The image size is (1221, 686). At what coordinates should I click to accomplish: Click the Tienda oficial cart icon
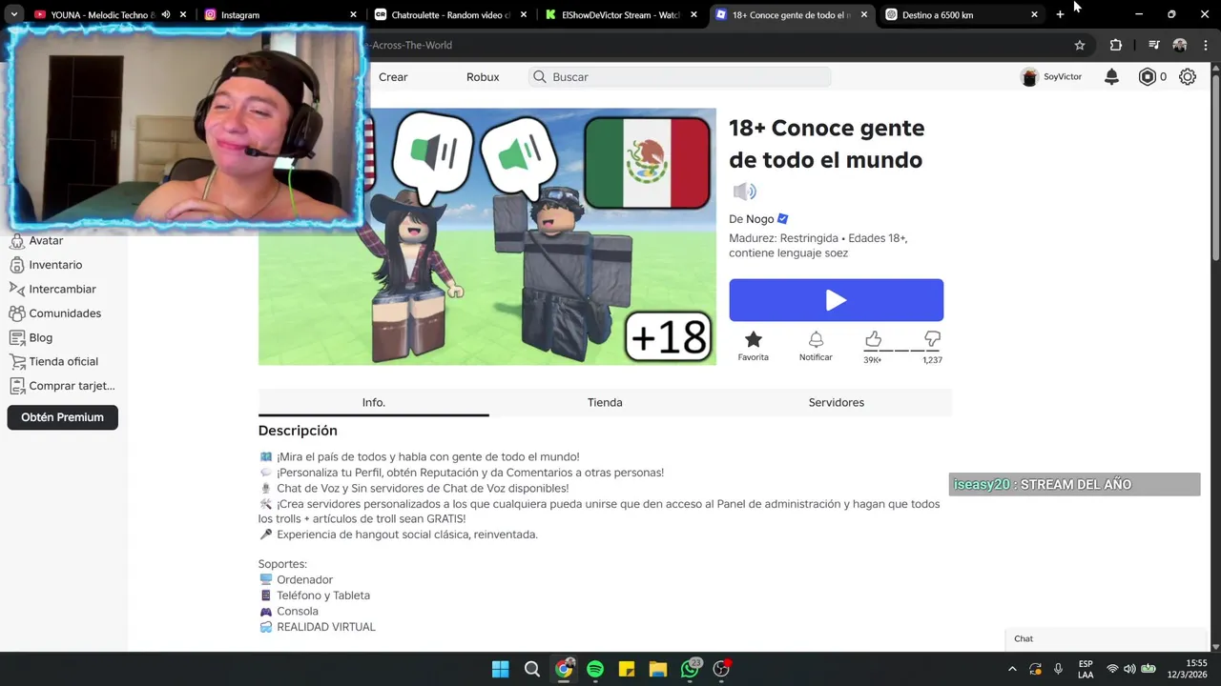pos(16,361)
